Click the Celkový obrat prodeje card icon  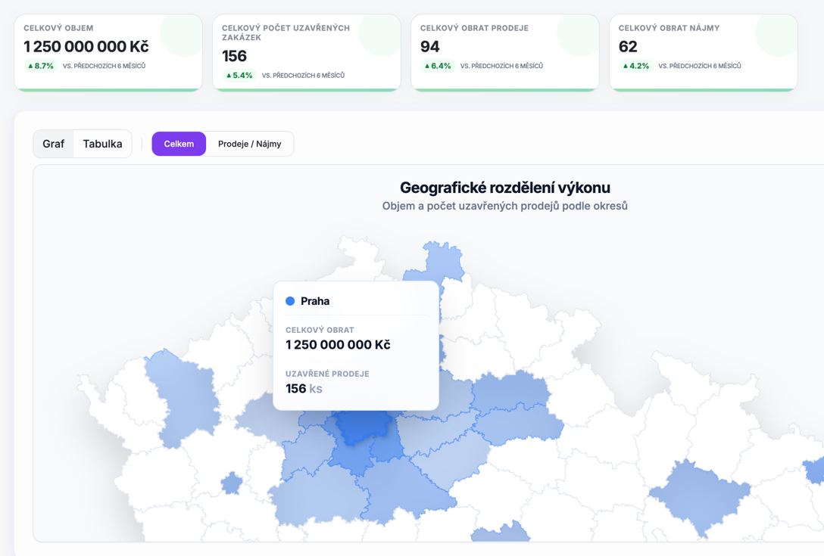(577, 36)
